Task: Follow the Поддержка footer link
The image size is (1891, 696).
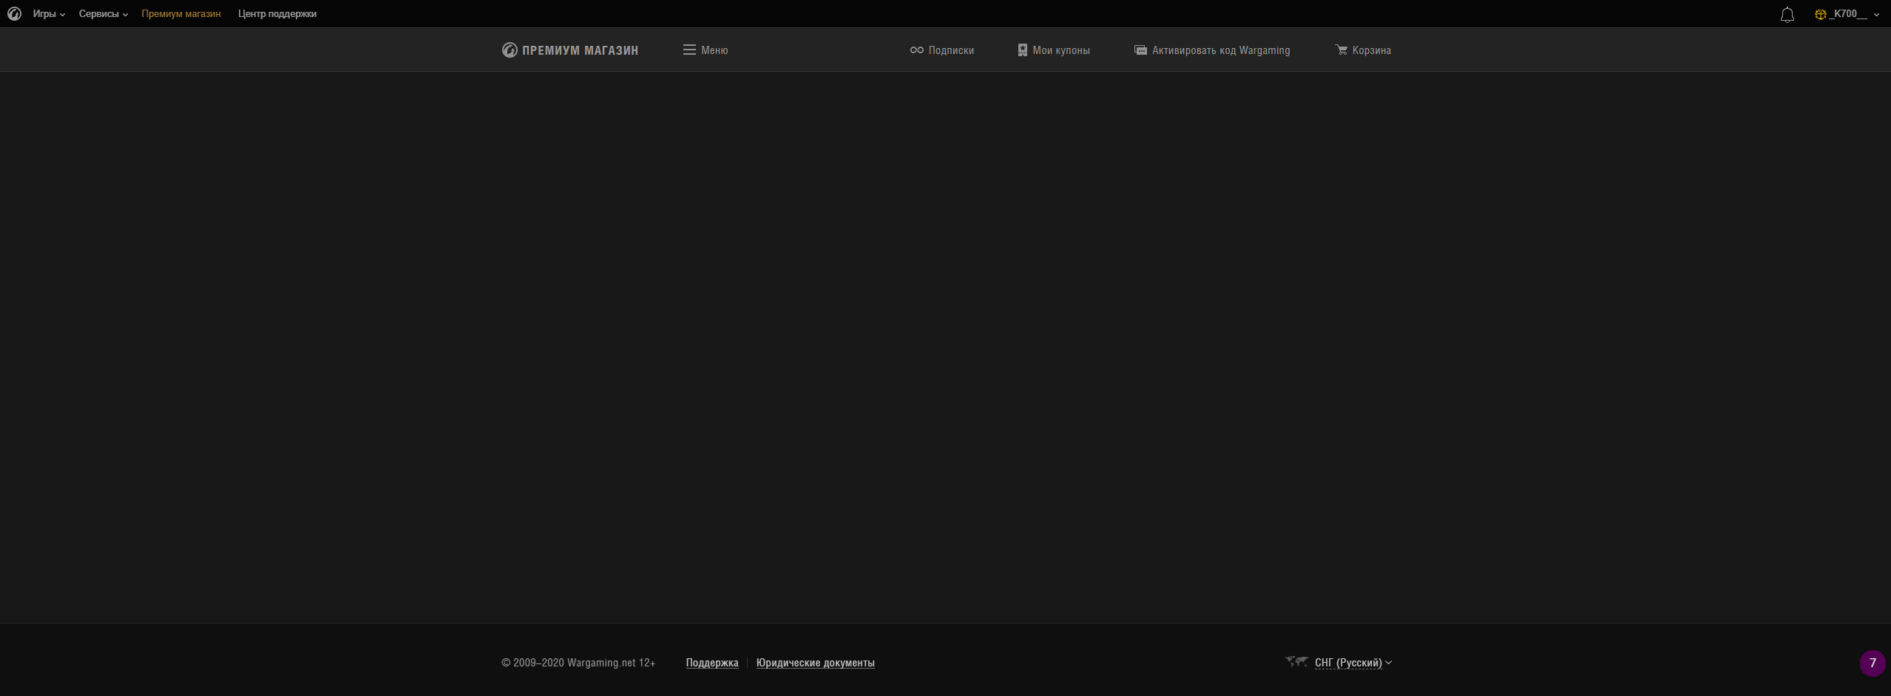Action: click(712, 663)
